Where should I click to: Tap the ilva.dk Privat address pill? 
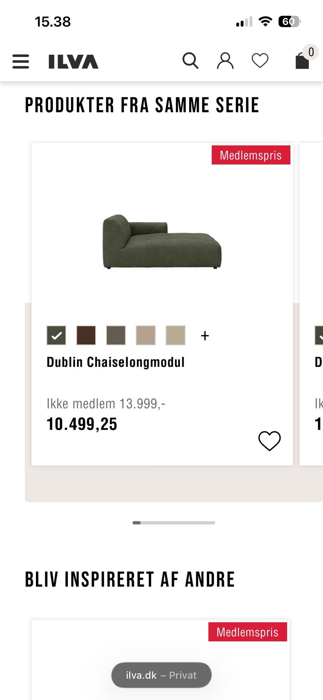click(161, 675)
